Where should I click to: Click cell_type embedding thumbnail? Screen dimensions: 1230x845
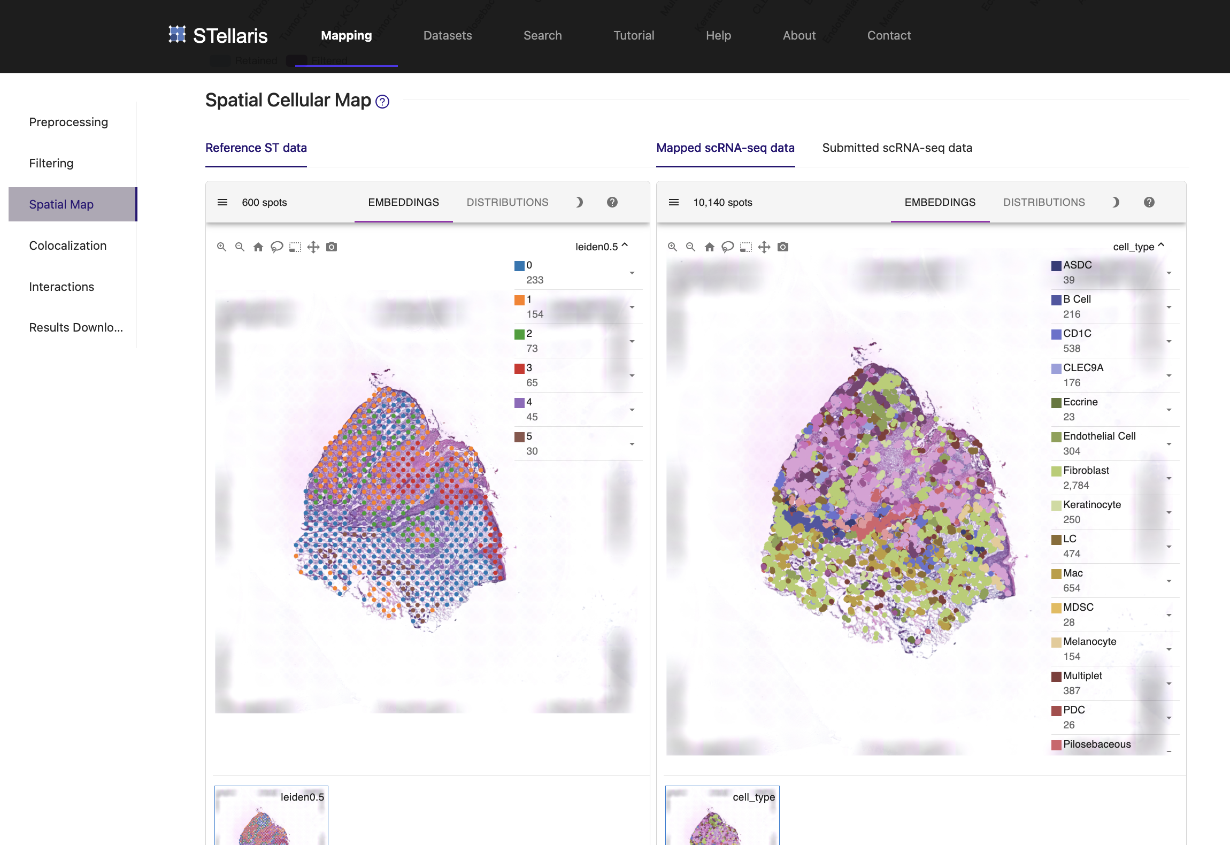722,815
